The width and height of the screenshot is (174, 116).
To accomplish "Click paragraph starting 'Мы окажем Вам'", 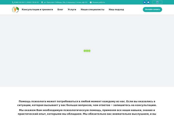I will pos(87,112).
